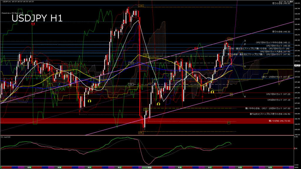
Task: Click the large USDJPY H1 title
Action: (x=37, y=18)
